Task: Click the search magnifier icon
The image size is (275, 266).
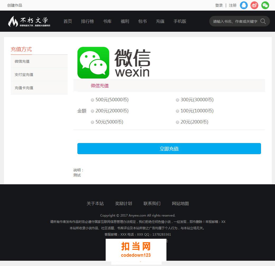Action: tap(263, 21)
